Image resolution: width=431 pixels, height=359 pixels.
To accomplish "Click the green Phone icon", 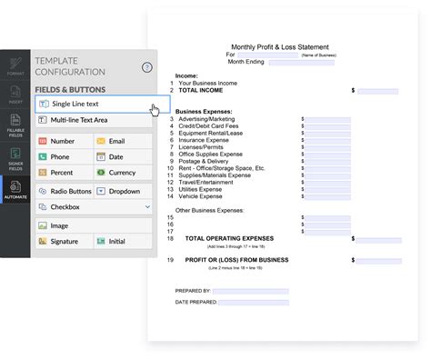I will [43, 157].
